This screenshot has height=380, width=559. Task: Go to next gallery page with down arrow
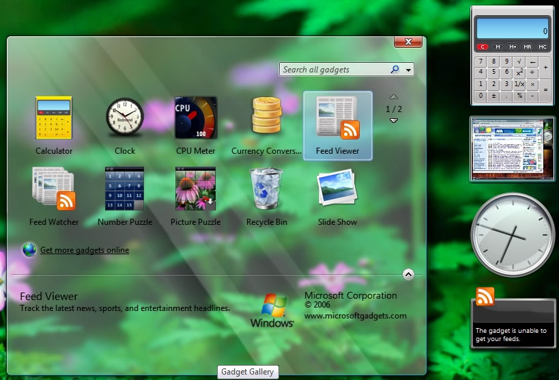[x=394, y=121]
